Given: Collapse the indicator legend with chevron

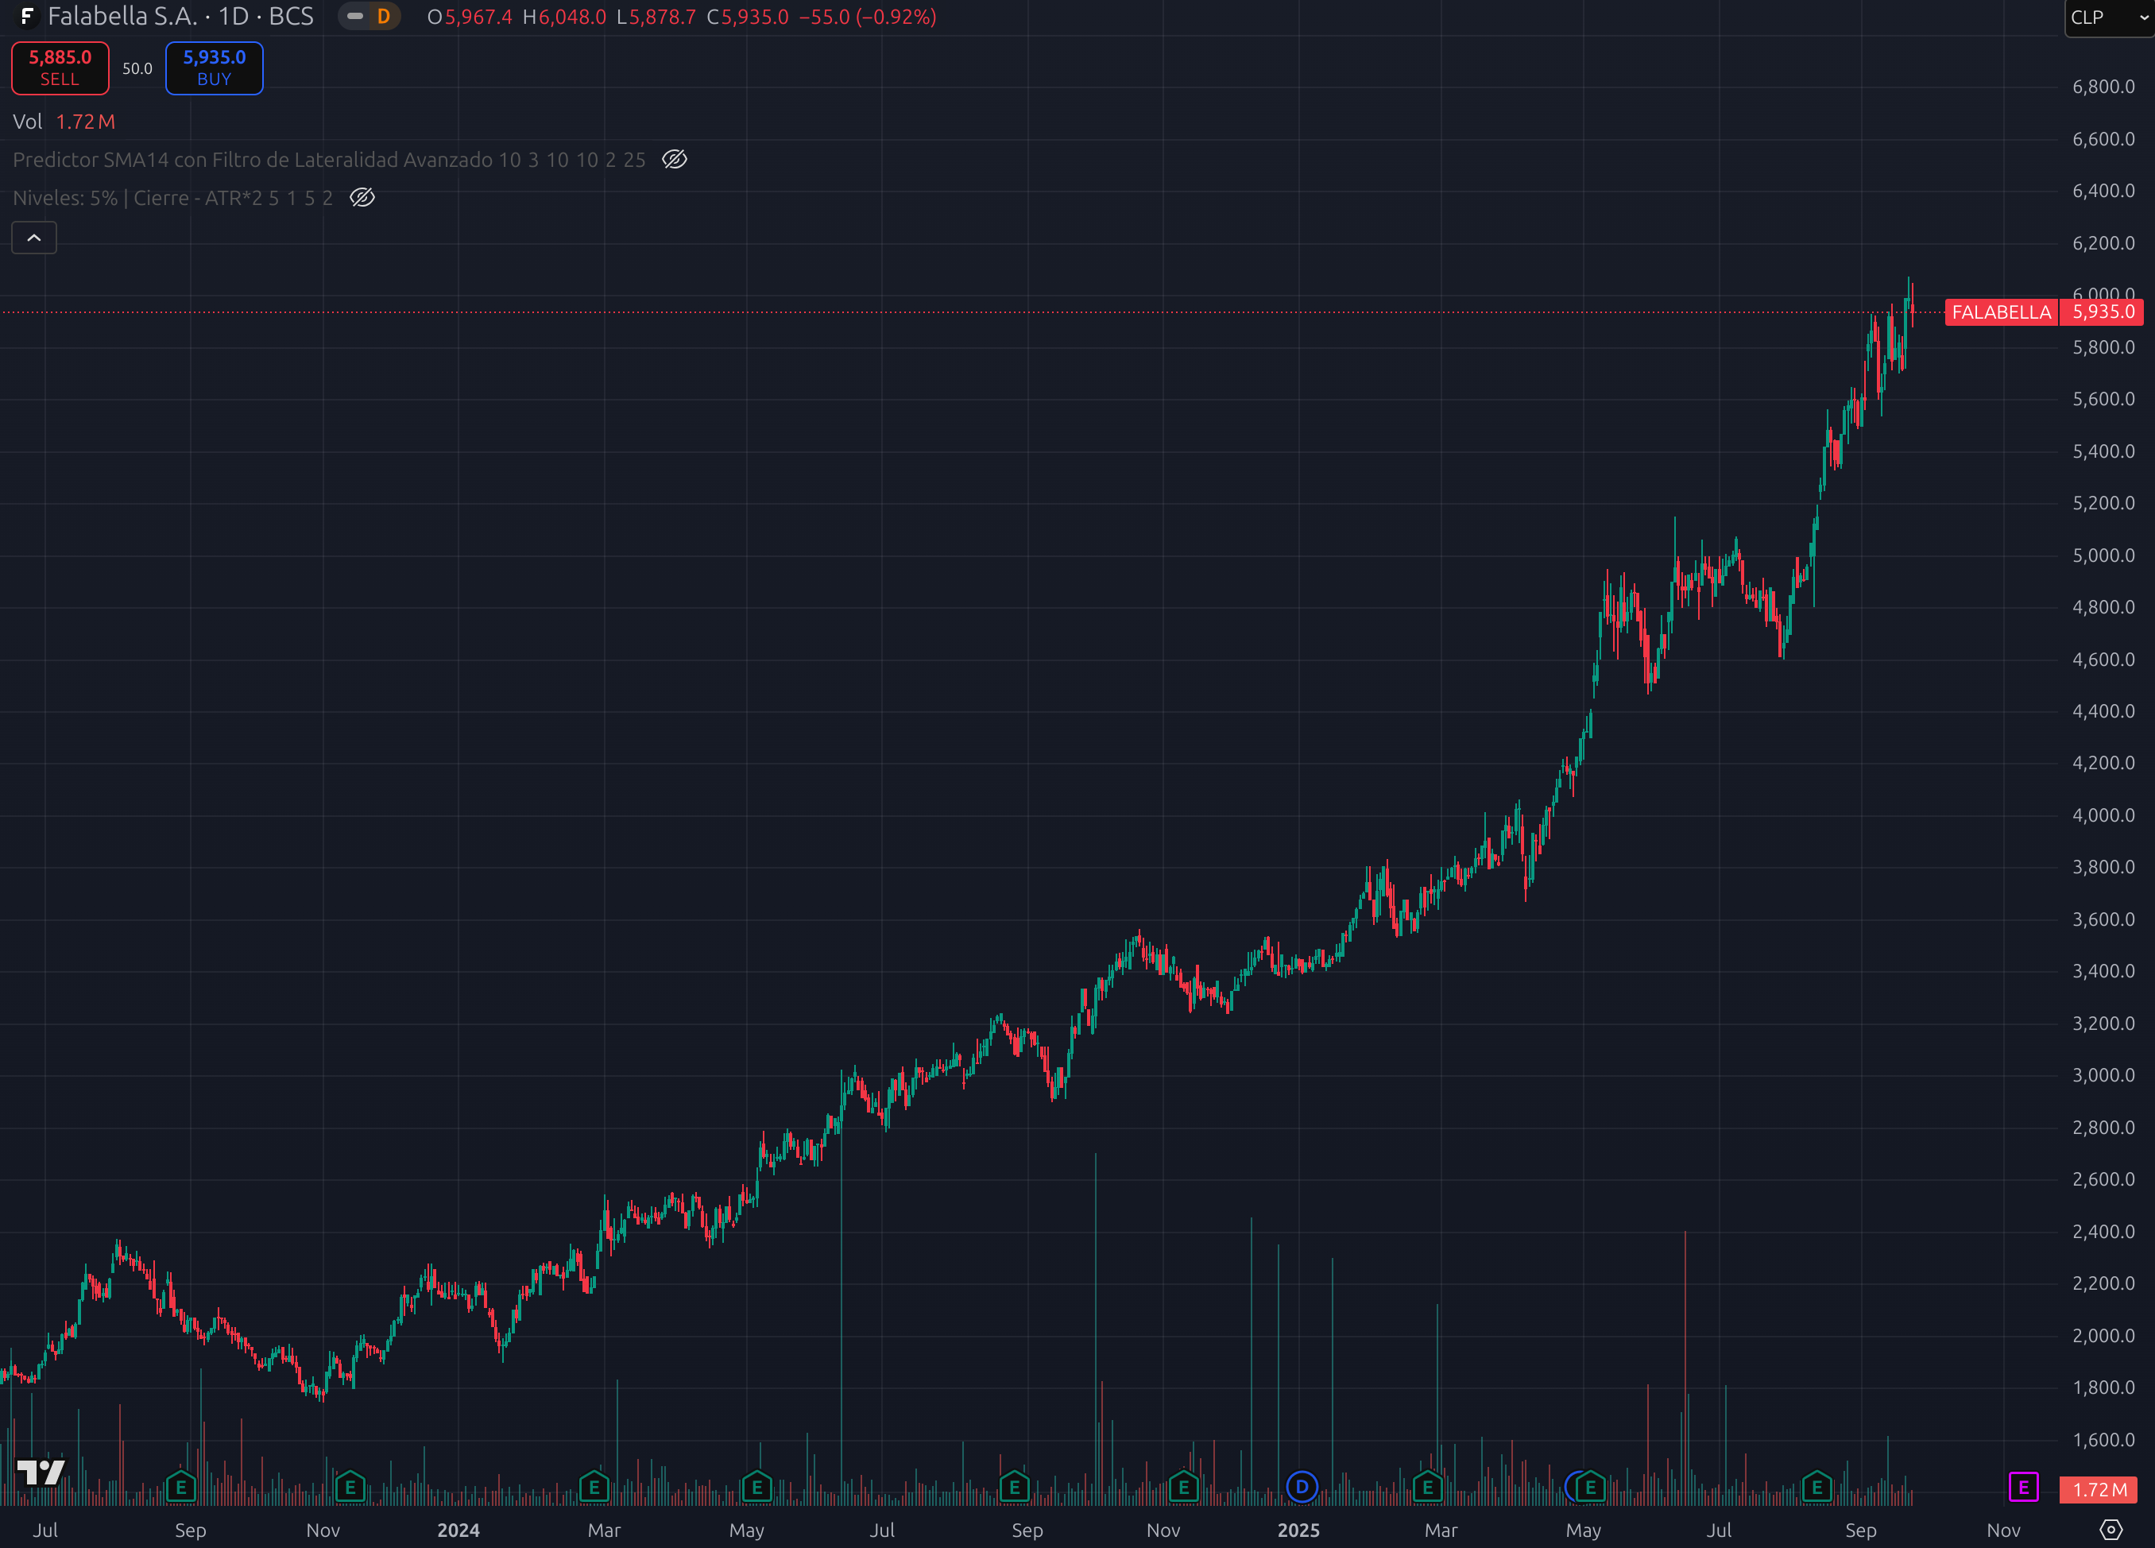Looking at the screenshot, I should click(34, 238).
